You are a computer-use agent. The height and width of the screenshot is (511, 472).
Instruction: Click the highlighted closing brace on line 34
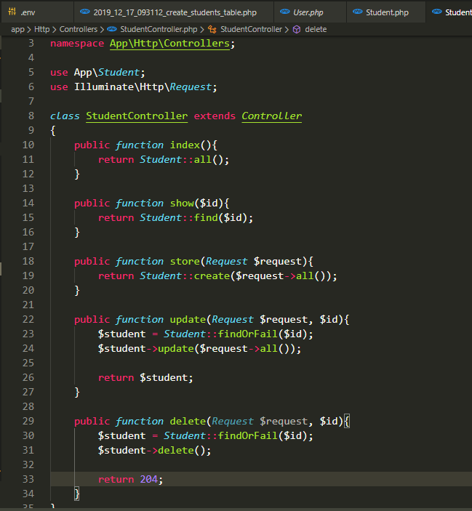click(77, 494)
